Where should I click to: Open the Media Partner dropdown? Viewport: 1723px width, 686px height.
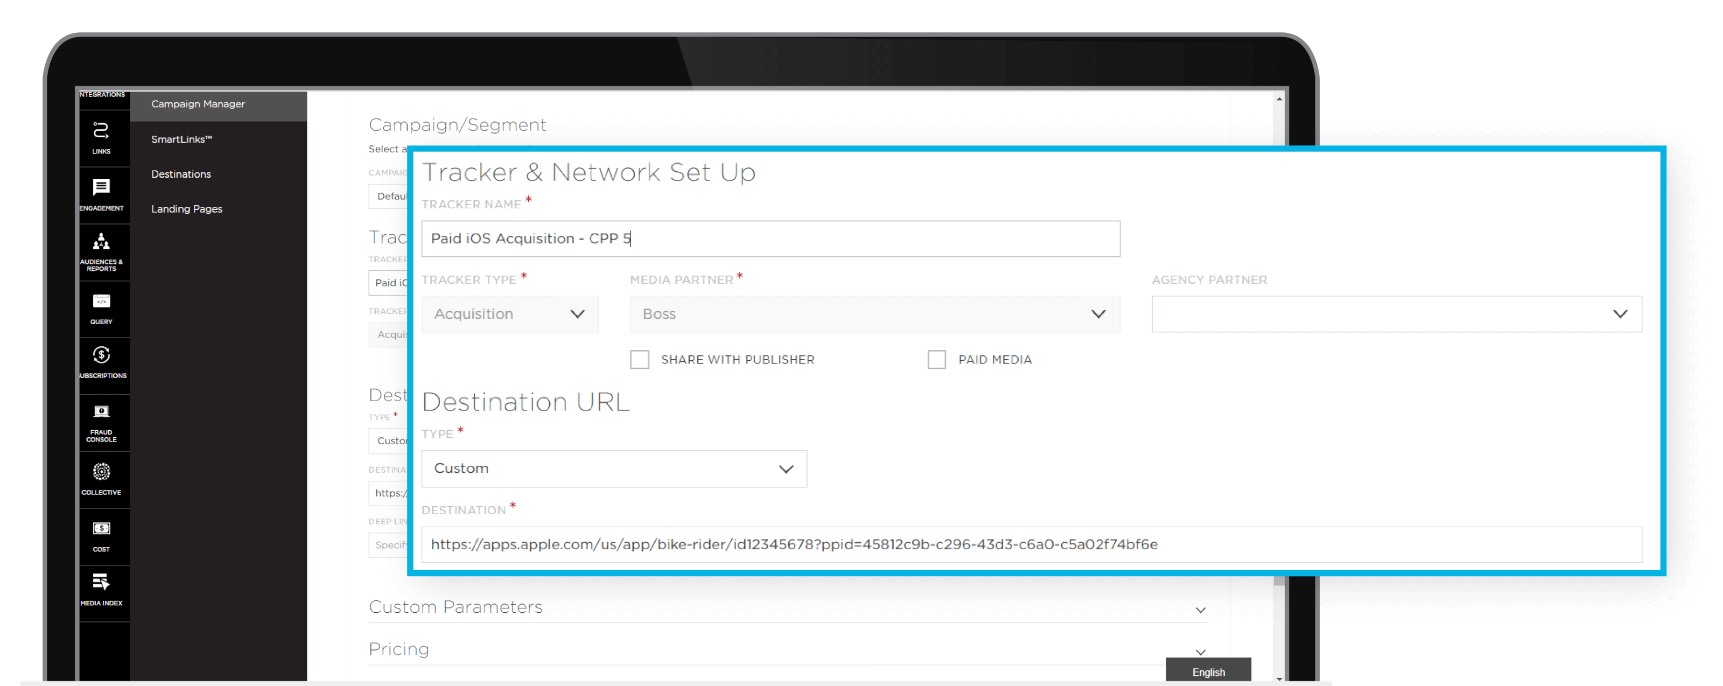click(x=874, y=314)
